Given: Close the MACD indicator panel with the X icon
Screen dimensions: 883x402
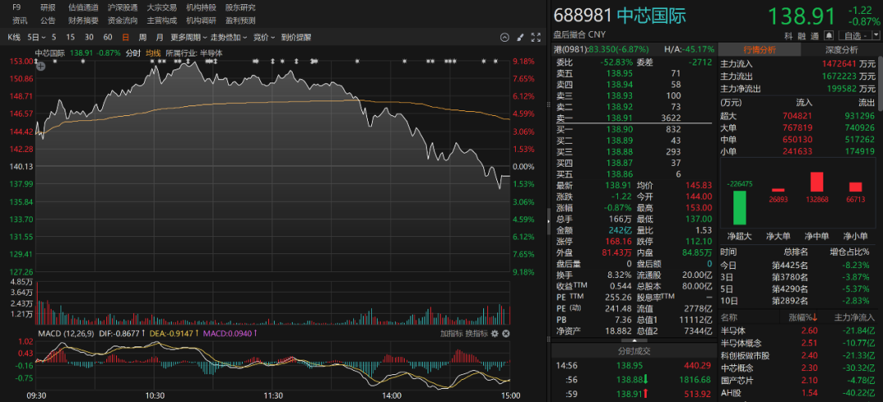Looking at the screenshot, I should [506, 334].
